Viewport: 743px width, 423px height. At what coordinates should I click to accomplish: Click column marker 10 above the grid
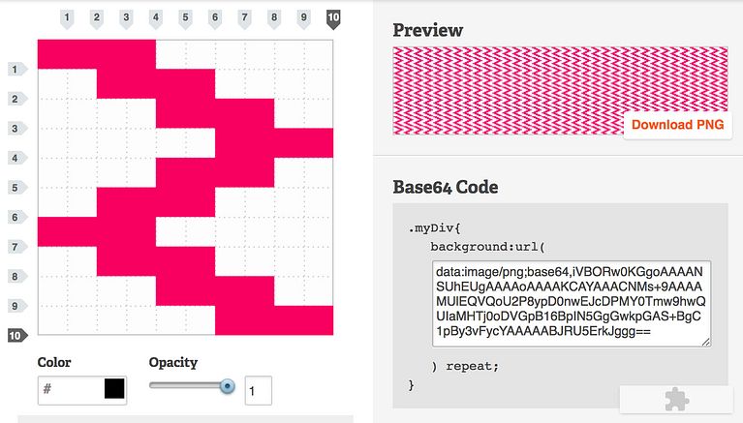click(x=333, y=17)
